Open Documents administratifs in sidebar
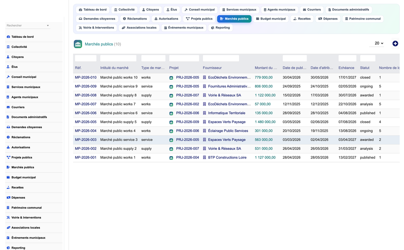Screen dimensions: 404x250 pyautogui.click(x=29, y=117)
